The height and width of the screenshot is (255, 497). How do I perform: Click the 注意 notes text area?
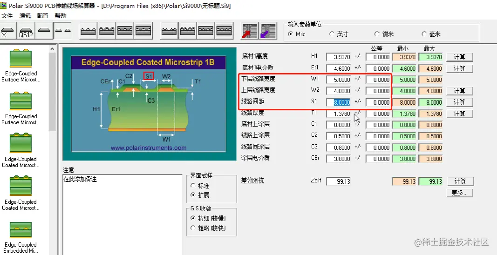(123, 215)
